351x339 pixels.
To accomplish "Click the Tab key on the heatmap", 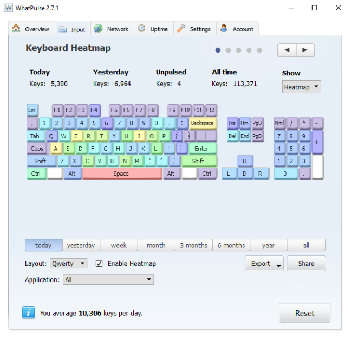I will [36, 136].
